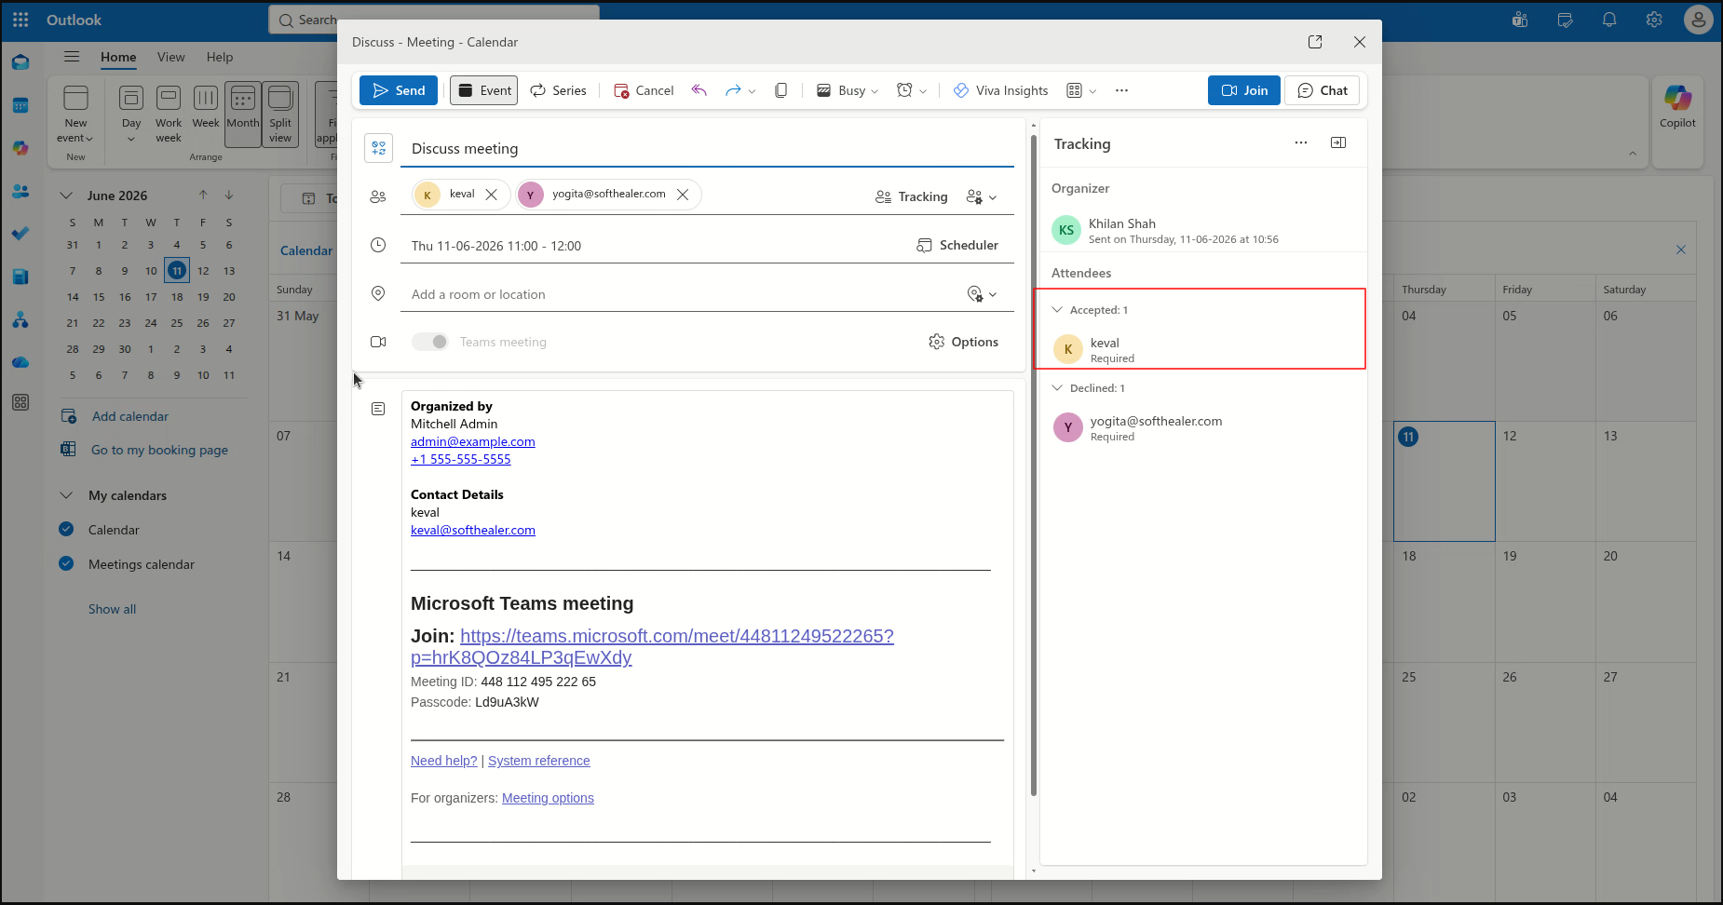Redo the change in meeting toolbar
Image resolution: width=1723 pixels, height=905 pixels.
pyautogui.click(x=733, y=90)
